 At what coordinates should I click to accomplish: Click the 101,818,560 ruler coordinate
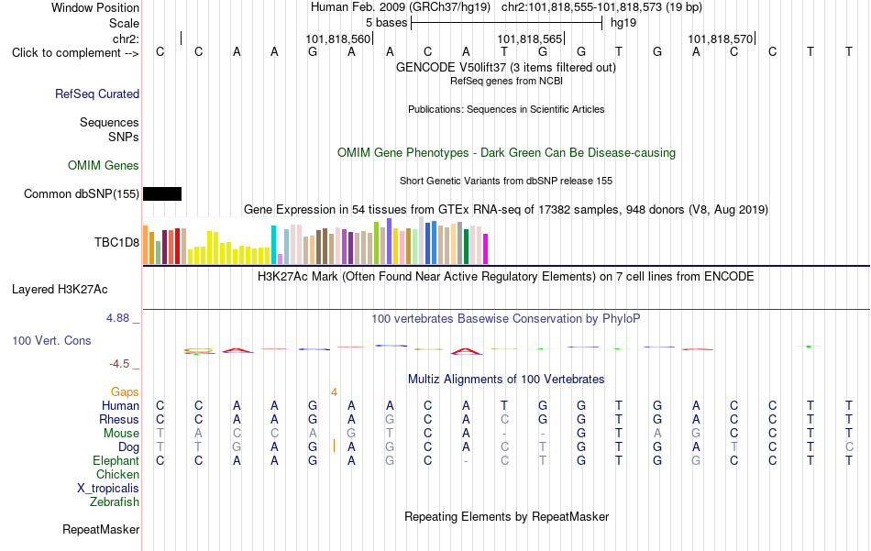point(337,39)
